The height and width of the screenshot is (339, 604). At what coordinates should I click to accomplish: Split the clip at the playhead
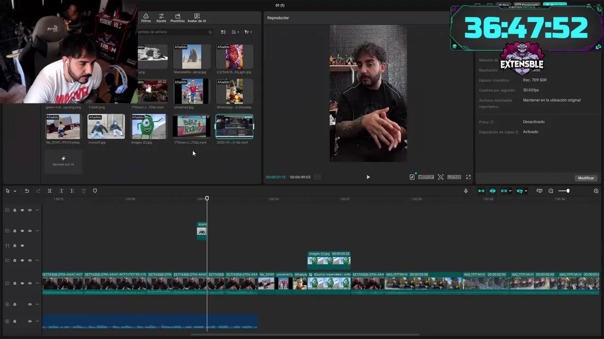coord(50,191)
